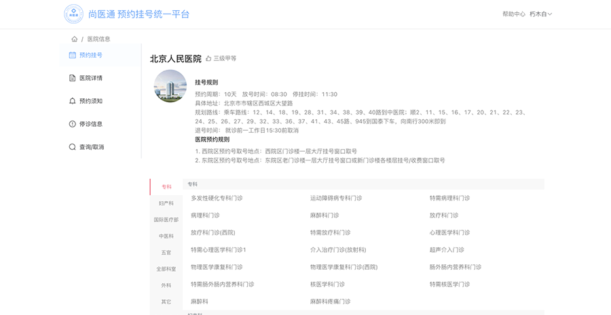Image resolution: width=611 pixels, height=315 pixels.
Task: Select 预约挂号 in the sidebar
Action: click(x=100, y=55)
